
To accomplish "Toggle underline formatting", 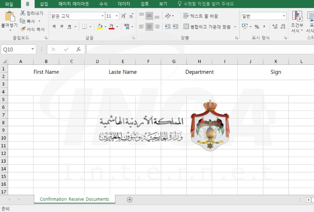I will (x=69, y=26).
